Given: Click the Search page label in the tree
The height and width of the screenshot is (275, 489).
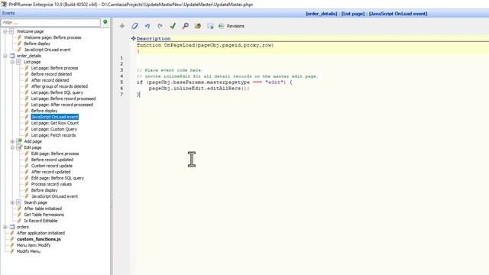Looking at the screenshot, I should coord(35,202).
